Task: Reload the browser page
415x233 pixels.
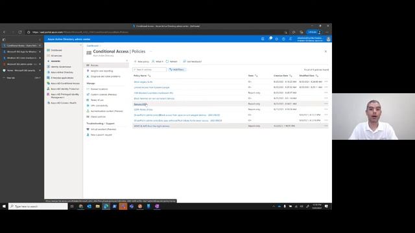Action: 20,32
